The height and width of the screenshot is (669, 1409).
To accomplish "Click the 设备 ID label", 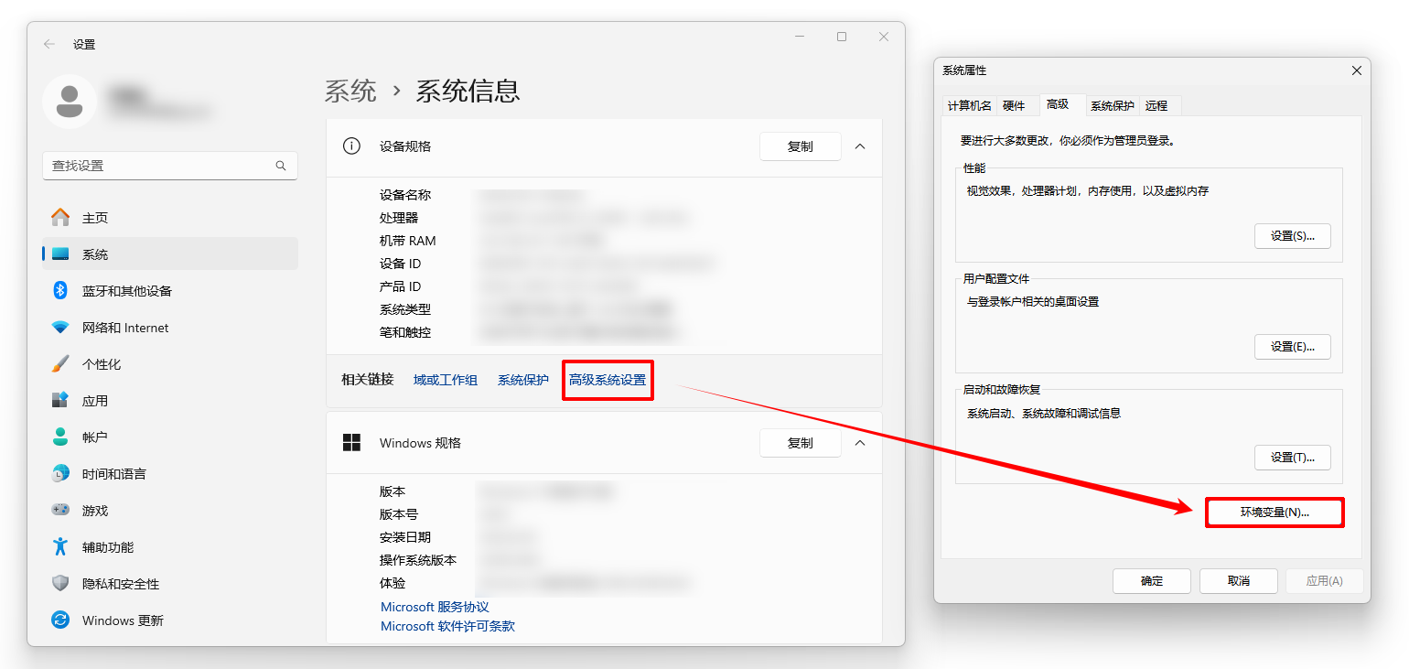I will click(x=401, y=264).
